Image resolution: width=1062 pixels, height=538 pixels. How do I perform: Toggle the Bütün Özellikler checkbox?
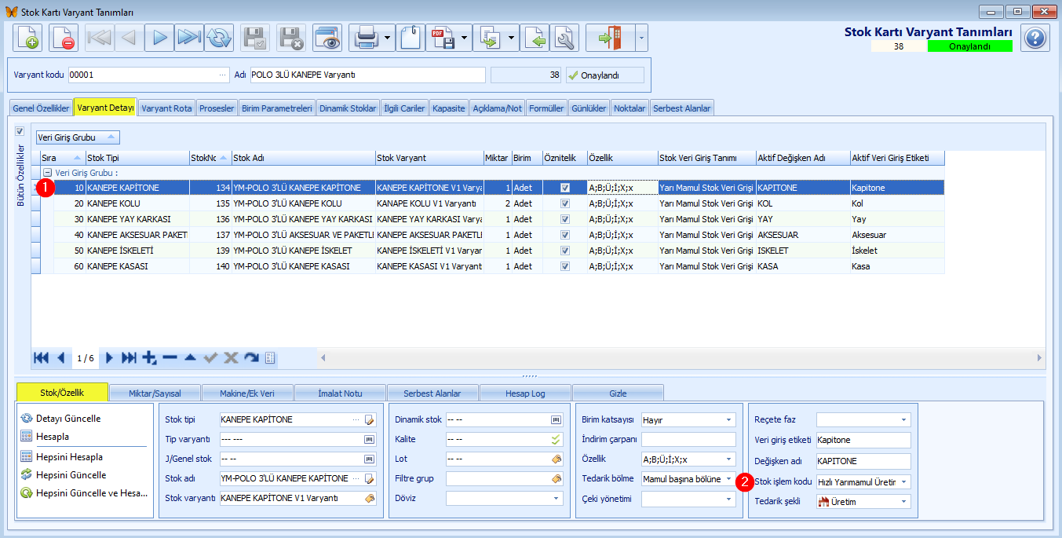point(20,131)
